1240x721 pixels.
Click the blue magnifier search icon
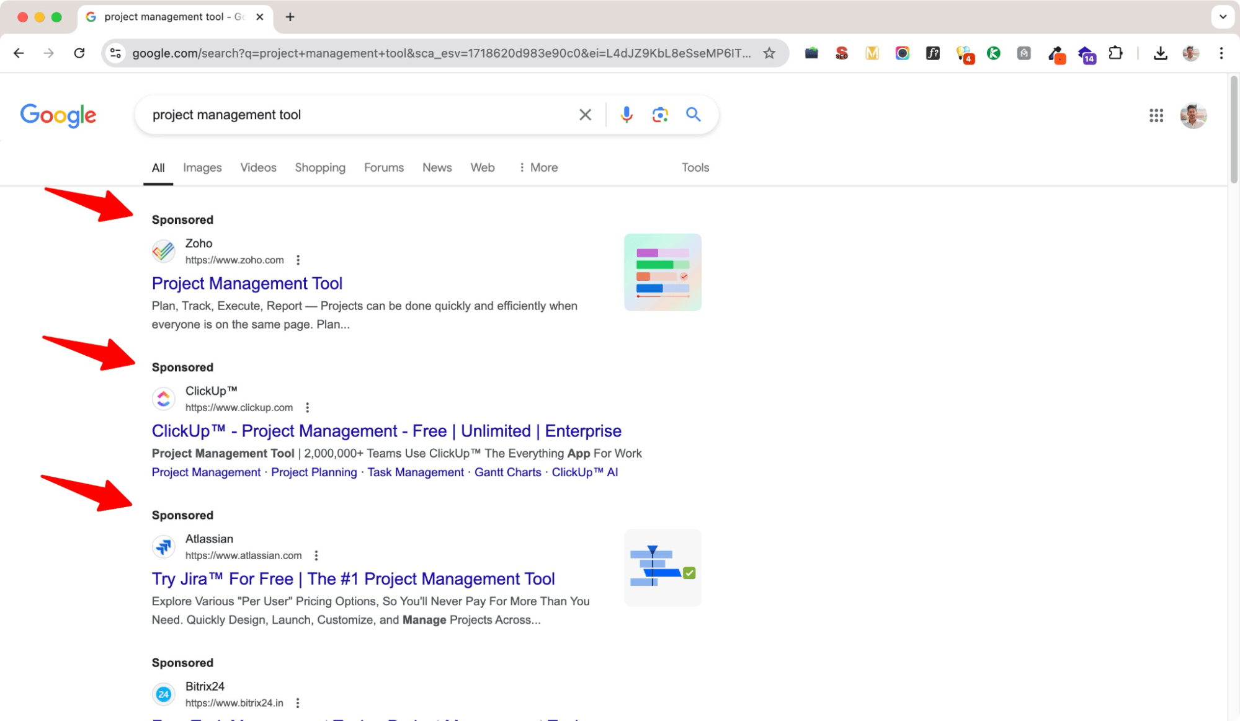click(693, 115)
